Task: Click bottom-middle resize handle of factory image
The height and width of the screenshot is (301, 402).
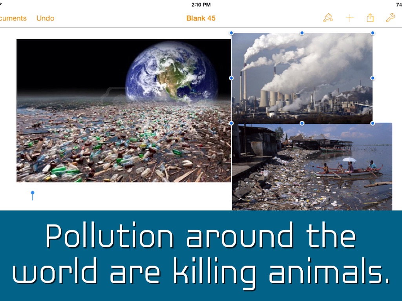Action: 302,123
